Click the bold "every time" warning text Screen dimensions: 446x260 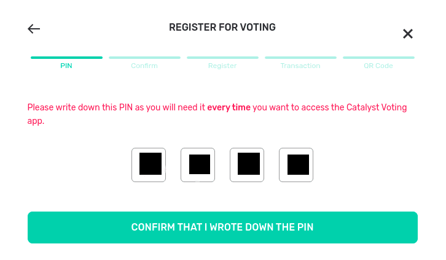pos(229,108)
